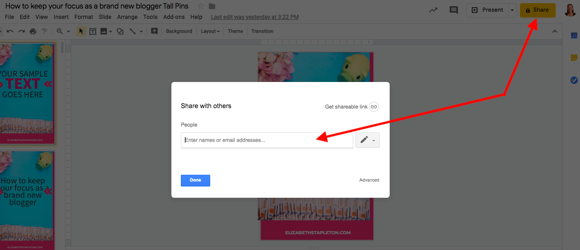Image resolution: width=580 pixels, height=250 pixels.
Task: Expand the image insert dropdown arrow
Action: [110, 32]
